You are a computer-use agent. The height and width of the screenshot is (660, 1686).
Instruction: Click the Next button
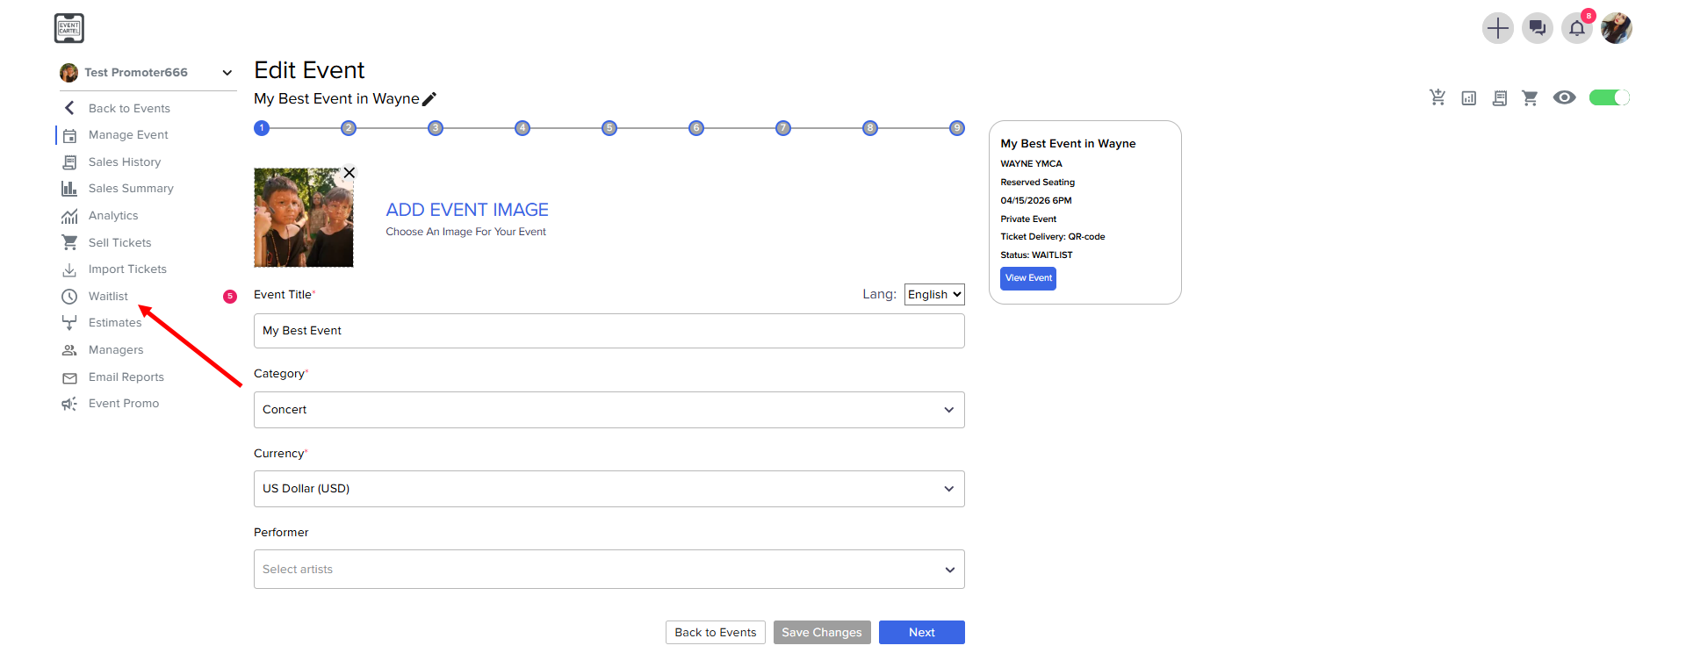click(x=922, y=633)
